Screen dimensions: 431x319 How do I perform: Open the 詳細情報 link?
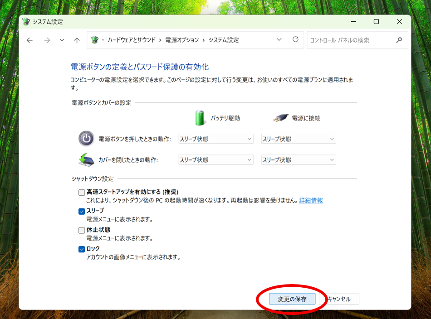(x=311, y=201)
